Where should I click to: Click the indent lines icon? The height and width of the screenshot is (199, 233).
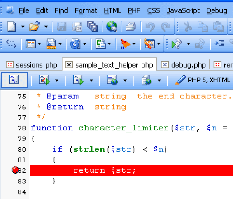(x=219, y=43)
